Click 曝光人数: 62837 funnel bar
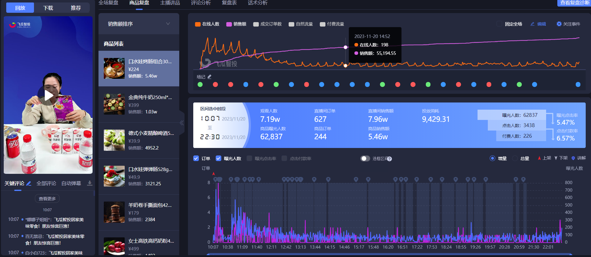The height and width of the screenshot is (257, 591). tap(512, 115)
